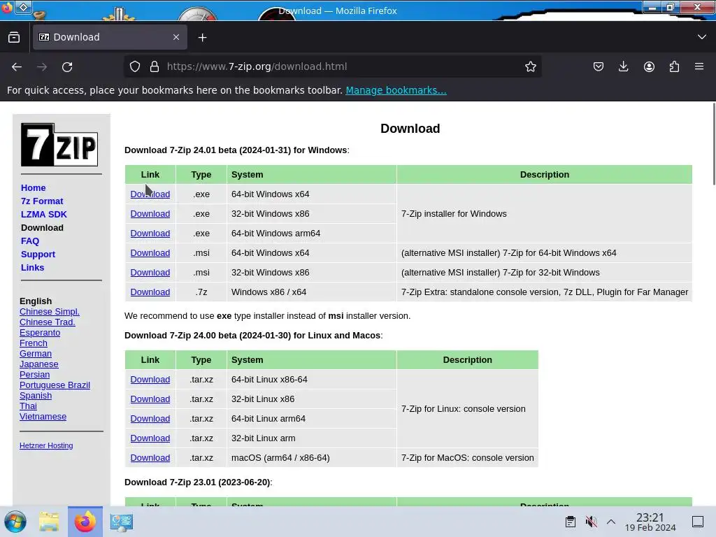Open the LZMA SDK sidebar link
Screen dimensions: 716x537
click(44, 214)
